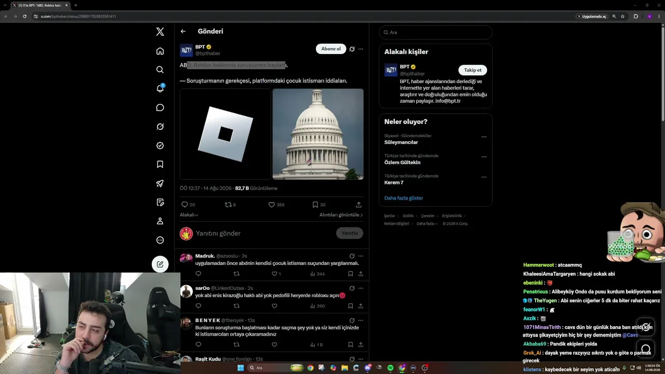Viewport: 665px width, 374px height.
Task: Bookmark this page with Chrome star
Action: click(x=622, y=16)
